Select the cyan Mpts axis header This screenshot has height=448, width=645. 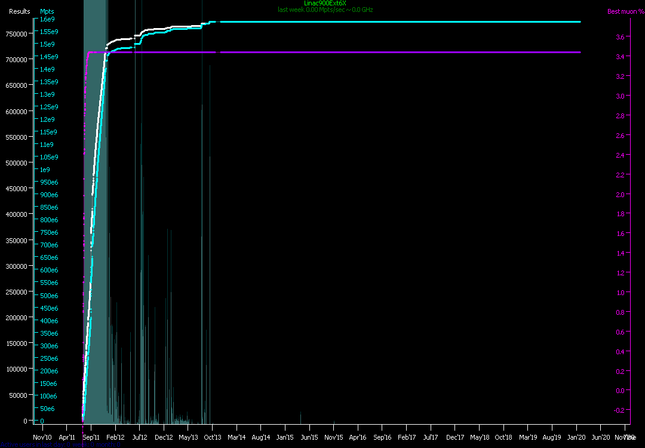47,11
